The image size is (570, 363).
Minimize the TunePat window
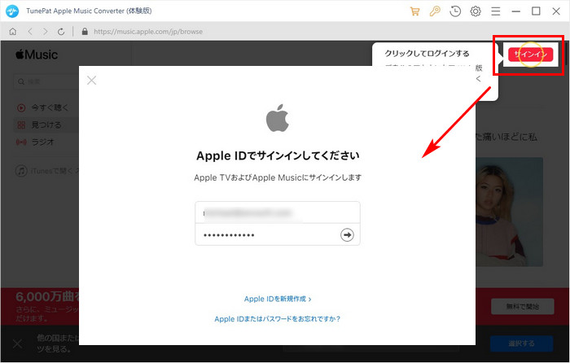pyautogui.click(x=515, y=11)
